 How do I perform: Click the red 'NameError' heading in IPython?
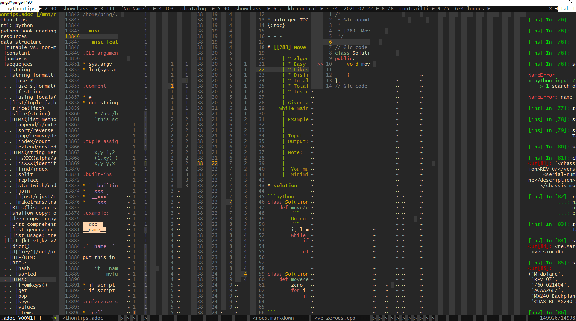pyautogui.click(x=541, y=75)
